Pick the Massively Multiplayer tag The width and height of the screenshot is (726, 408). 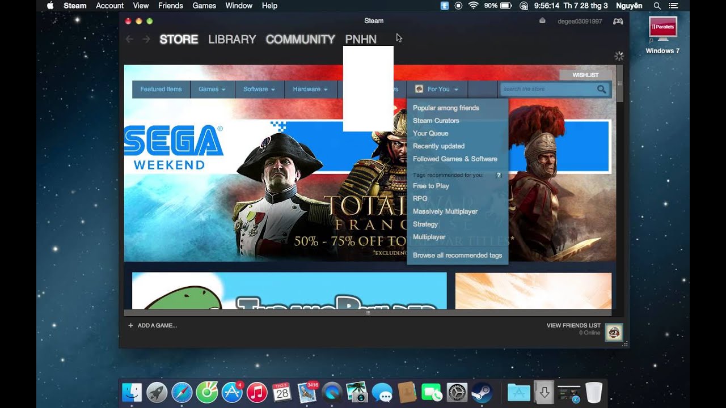point(445,211)
